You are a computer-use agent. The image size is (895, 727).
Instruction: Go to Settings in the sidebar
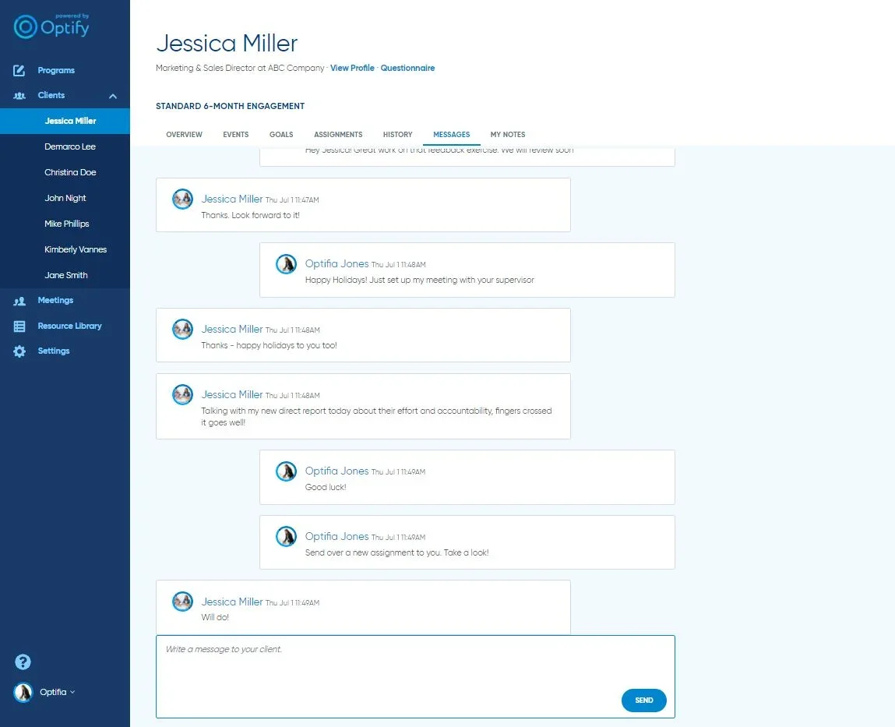[54, 351]
